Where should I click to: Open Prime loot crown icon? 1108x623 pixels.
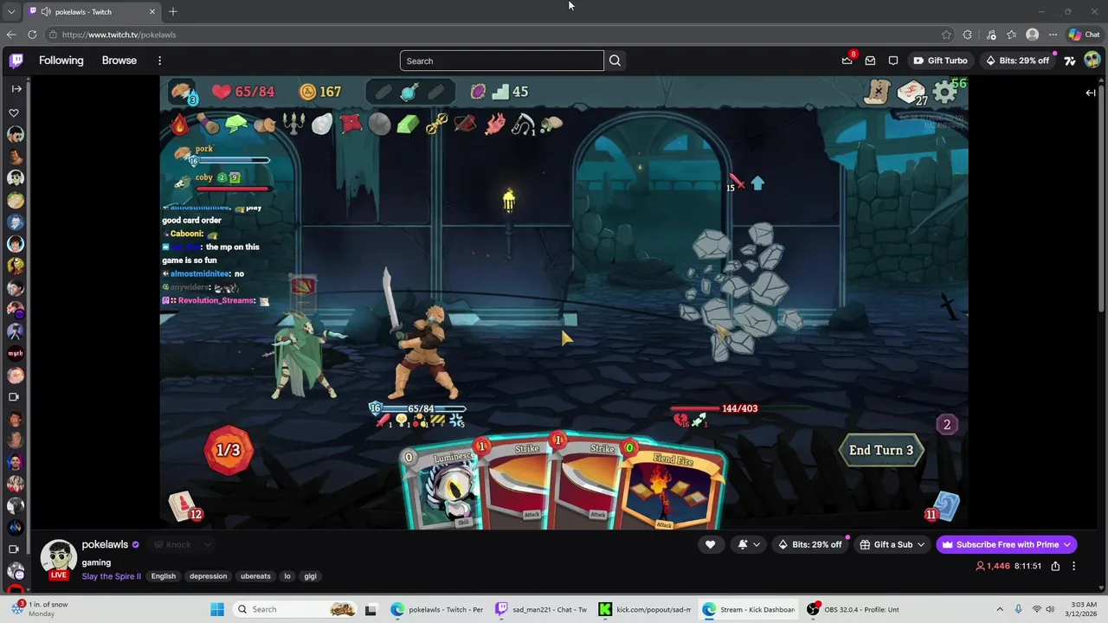tap(847, 61)
